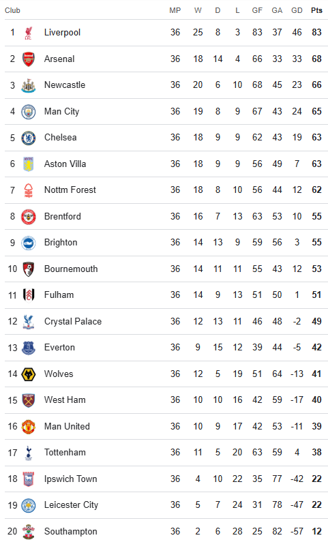Select the Leicester City fox crest

coord(29,505)
